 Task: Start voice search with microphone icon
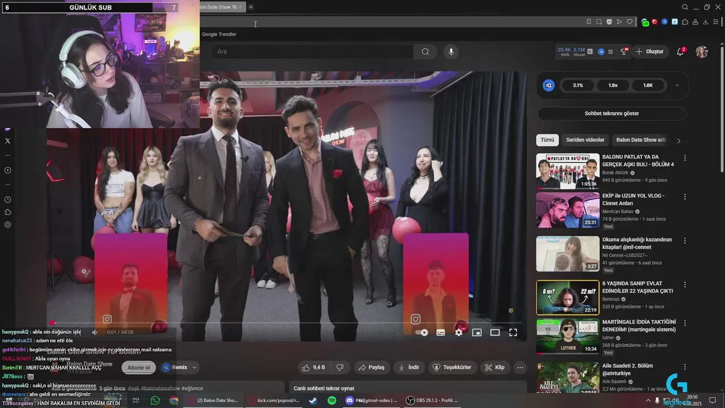point(451,52)
